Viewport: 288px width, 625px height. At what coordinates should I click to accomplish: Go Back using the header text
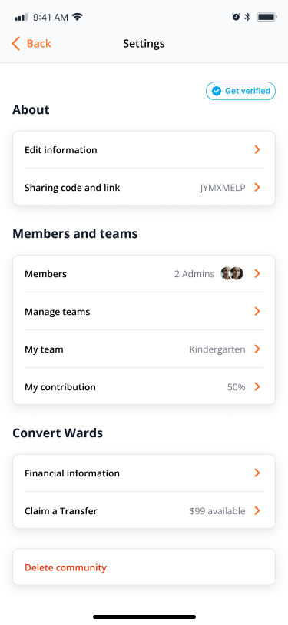coord(39,43)
